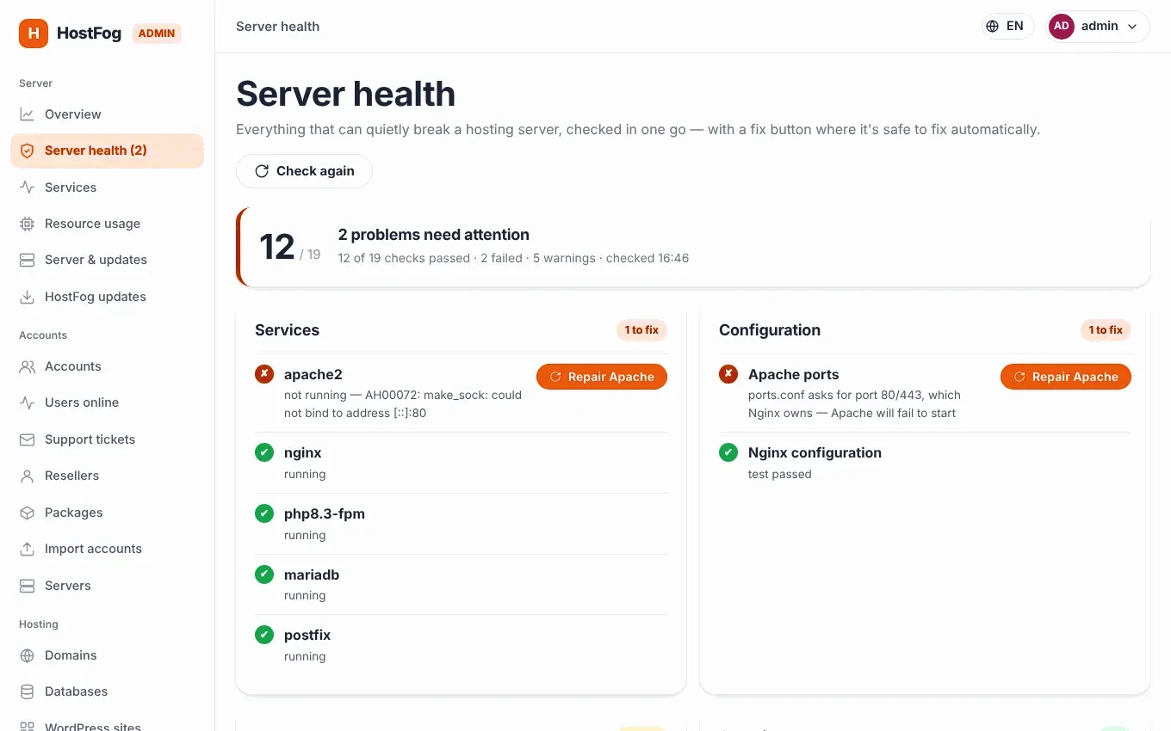
Task: Click the apache2 service name
Action: tap(313, 374)
